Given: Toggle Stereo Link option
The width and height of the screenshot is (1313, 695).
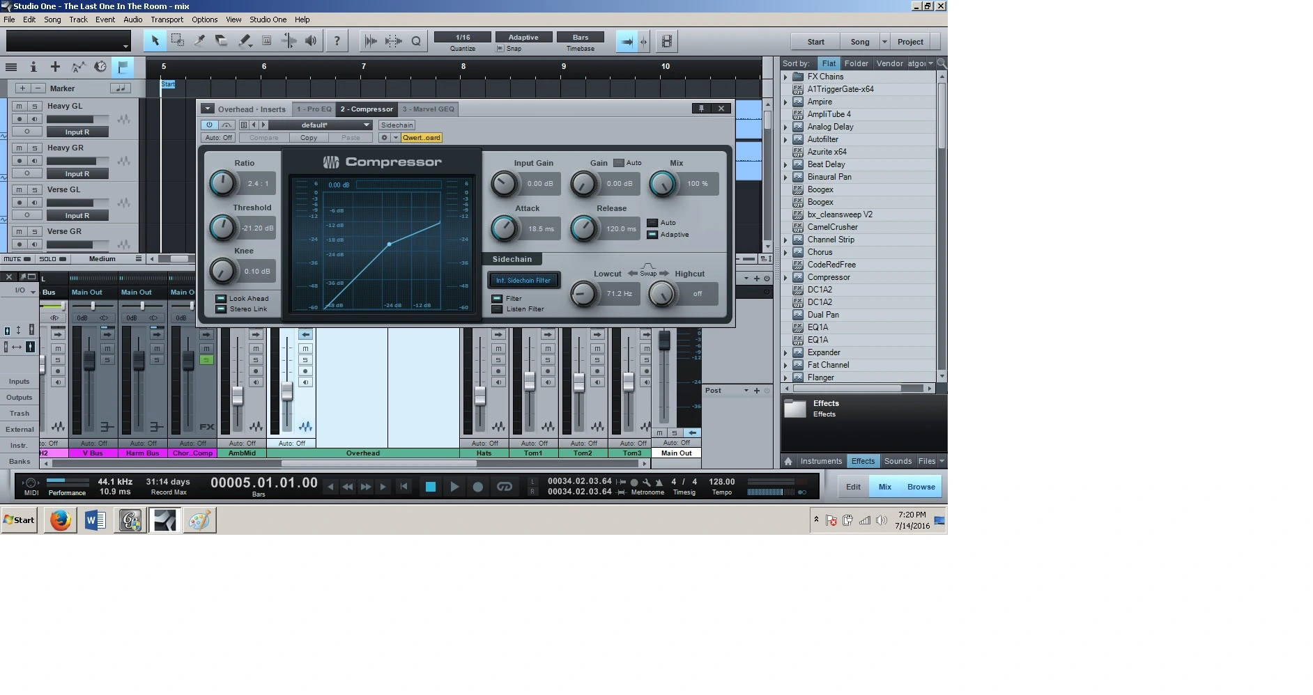Looking at the screenshot, I should pyautogui.click(x=221, y=309).
